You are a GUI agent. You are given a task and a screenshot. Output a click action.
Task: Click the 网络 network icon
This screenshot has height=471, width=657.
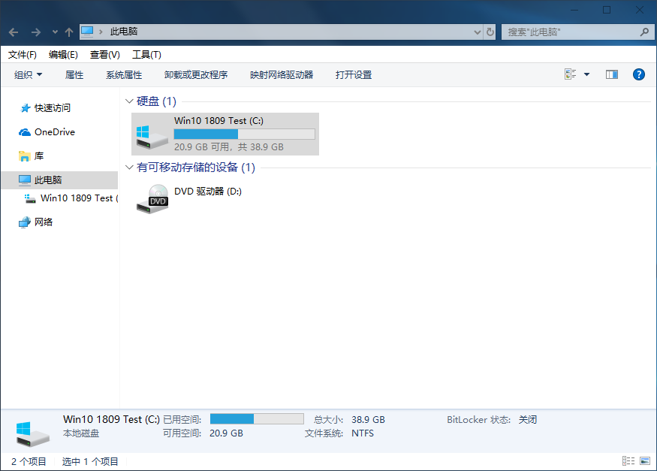point(25,222)
